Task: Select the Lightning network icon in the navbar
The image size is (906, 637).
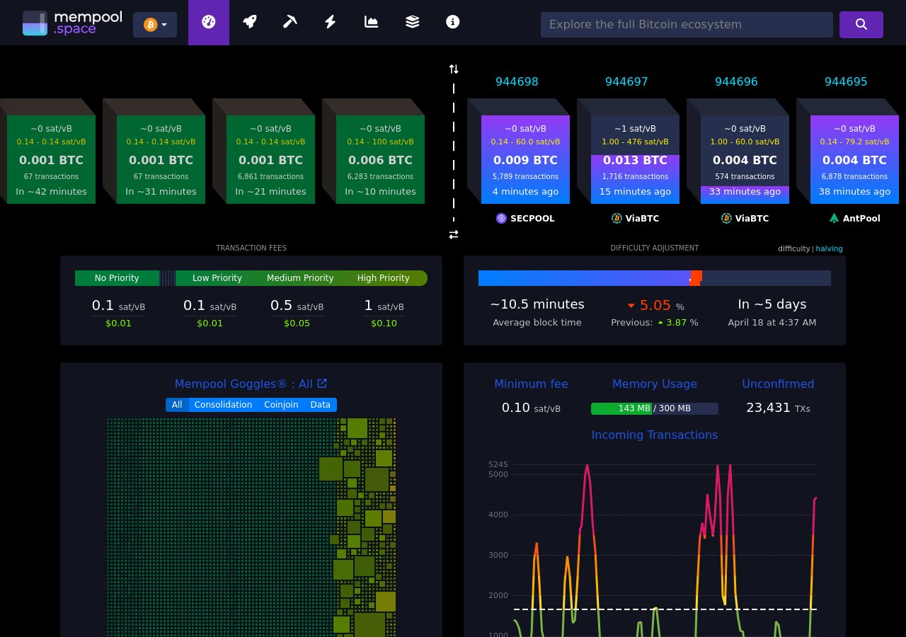Action: pos(330,22)
